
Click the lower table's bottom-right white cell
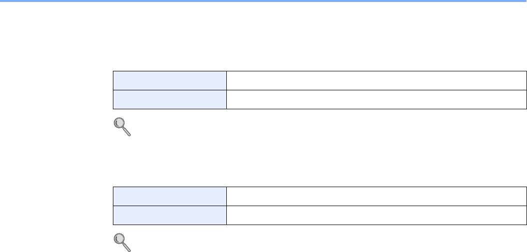pos(377,215)
